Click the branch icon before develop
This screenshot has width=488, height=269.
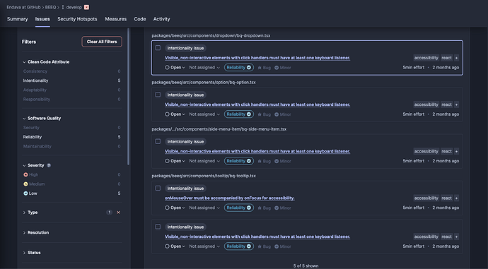point(63,7)
